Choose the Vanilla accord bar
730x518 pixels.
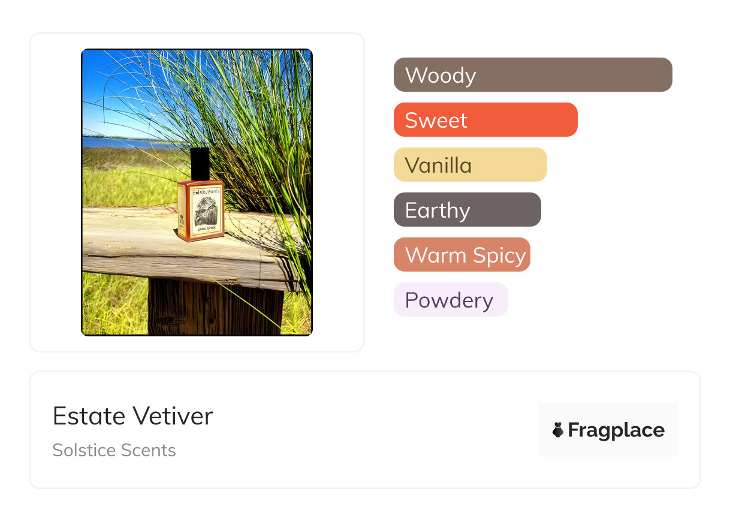470,165
